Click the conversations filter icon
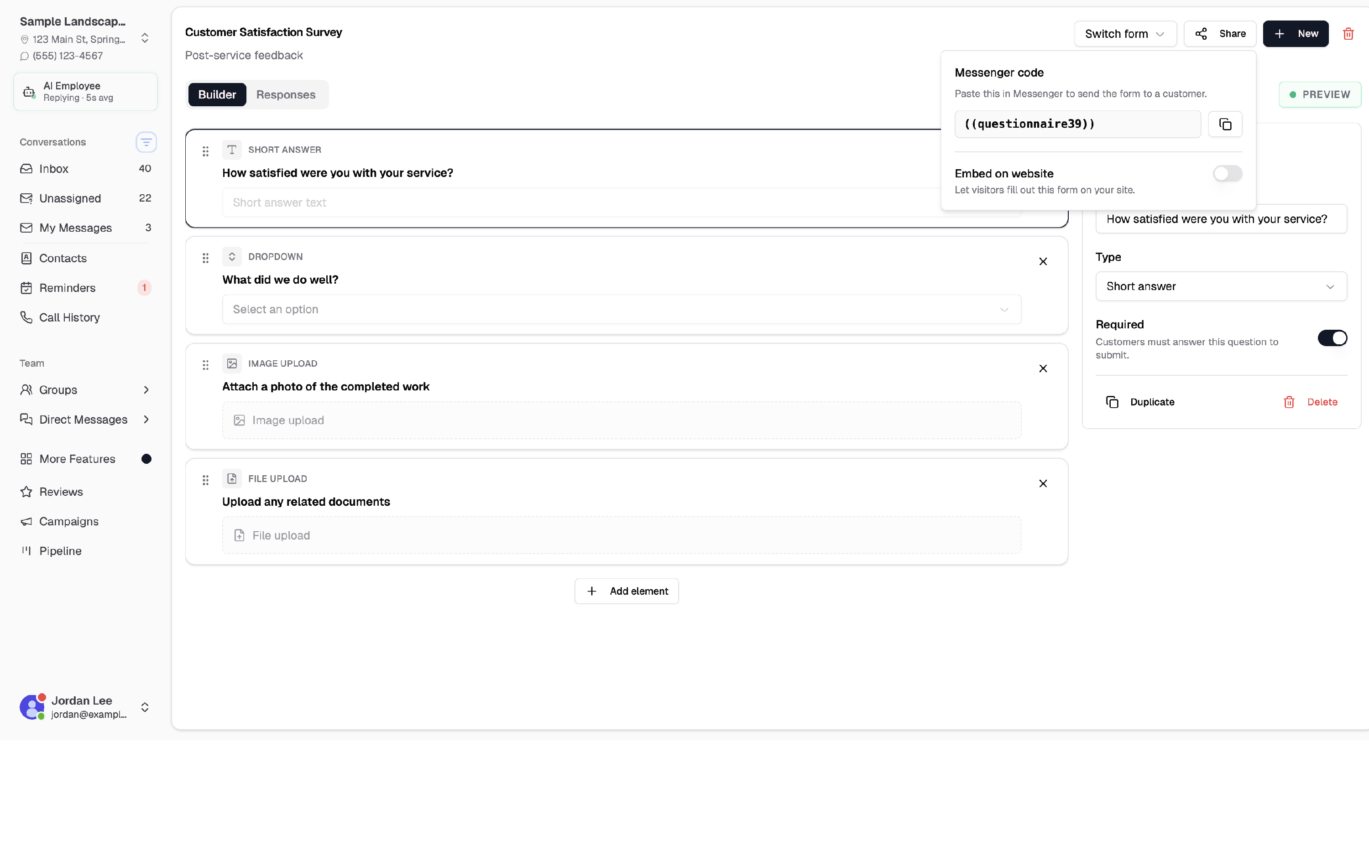The width and height of the screenshot is (1369, 856). click(146, 142)
